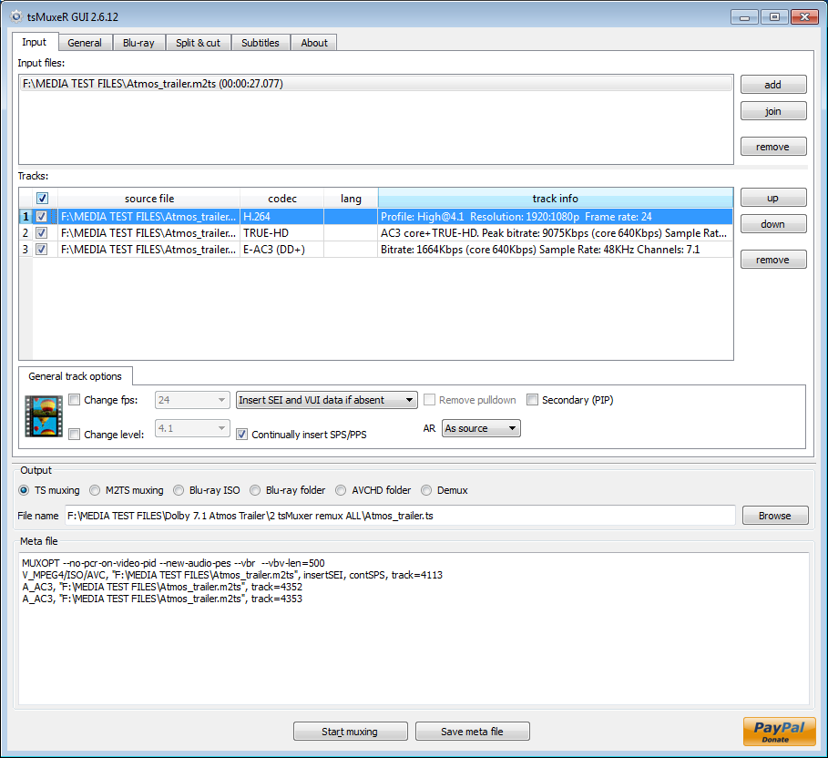This screenshot has height=758, width=828.
Task: Click row number 3 in tracks list
Action: [x=26, y=250]
